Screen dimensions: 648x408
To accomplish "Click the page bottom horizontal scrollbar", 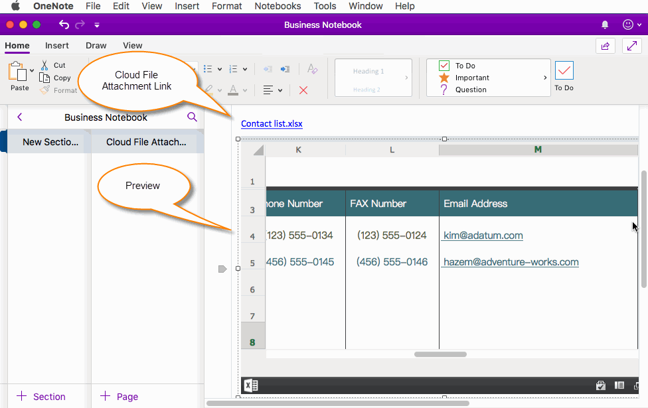I will (338, 403).
